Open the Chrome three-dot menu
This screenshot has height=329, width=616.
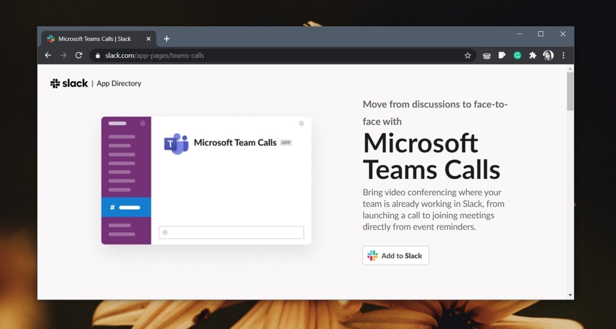pyautogui.click(x=564, y=55)
